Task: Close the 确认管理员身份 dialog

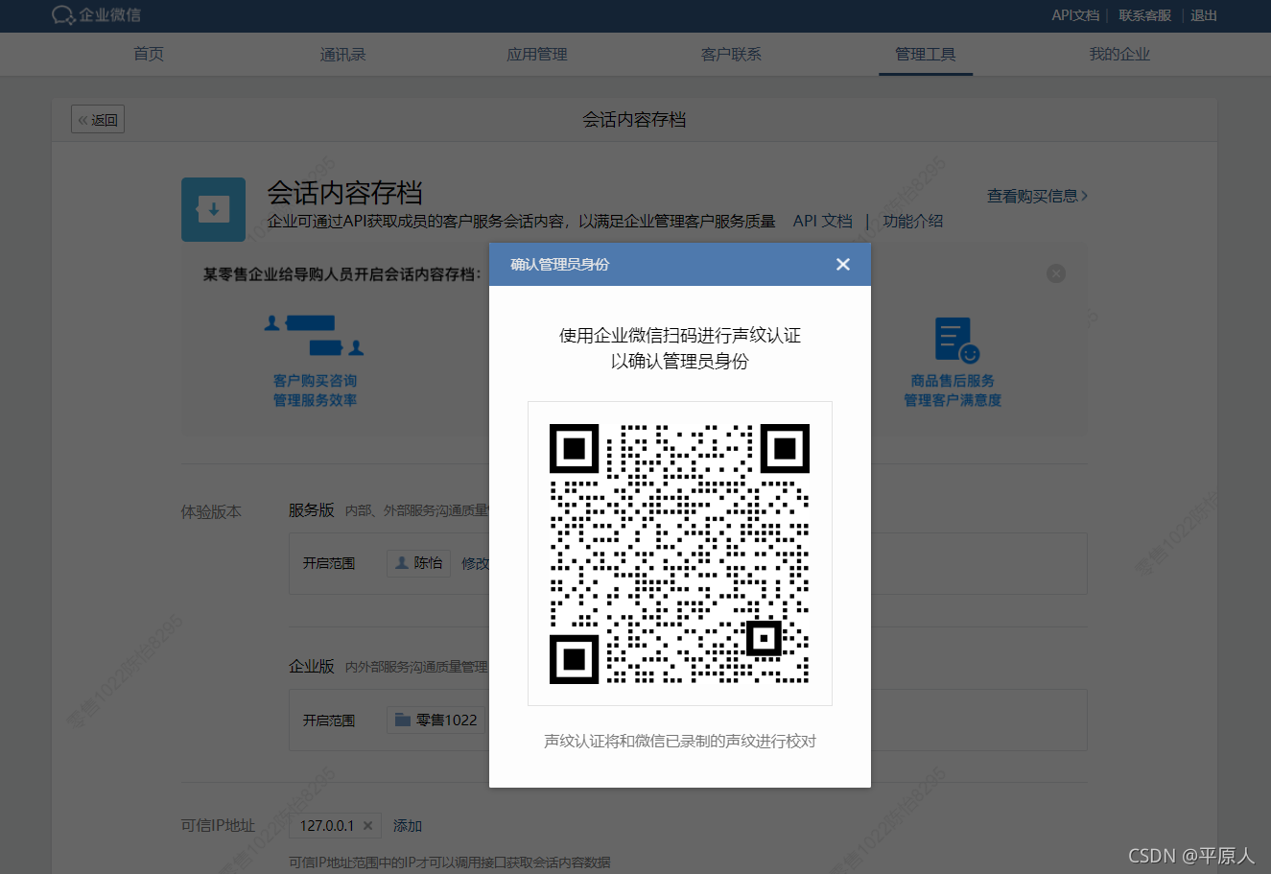Action: [x=842, y=264]
